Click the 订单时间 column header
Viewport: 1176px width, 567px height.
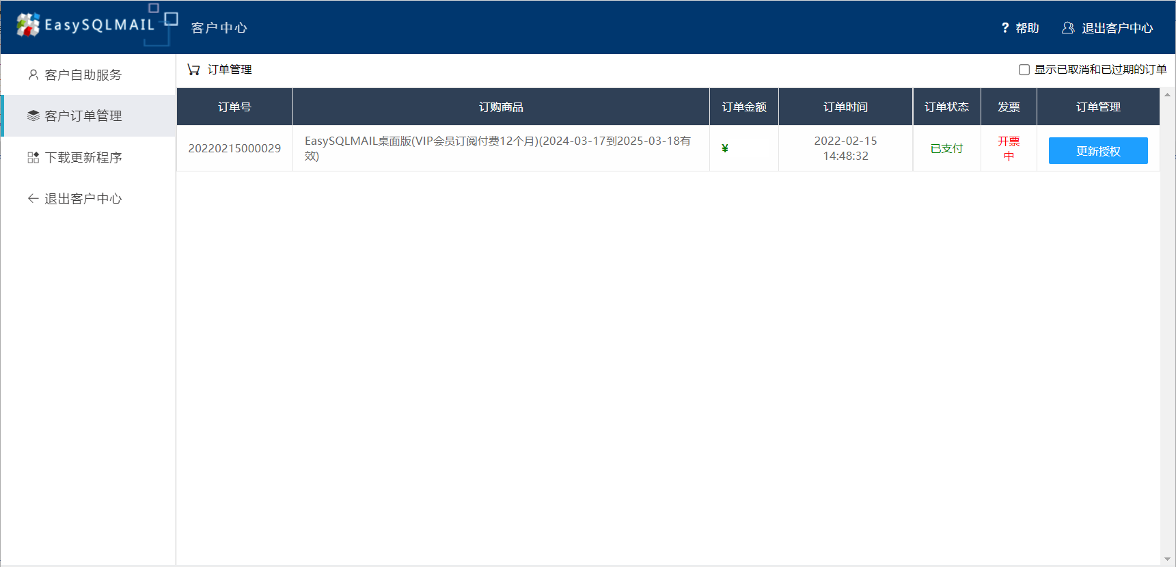coord(845,107)
